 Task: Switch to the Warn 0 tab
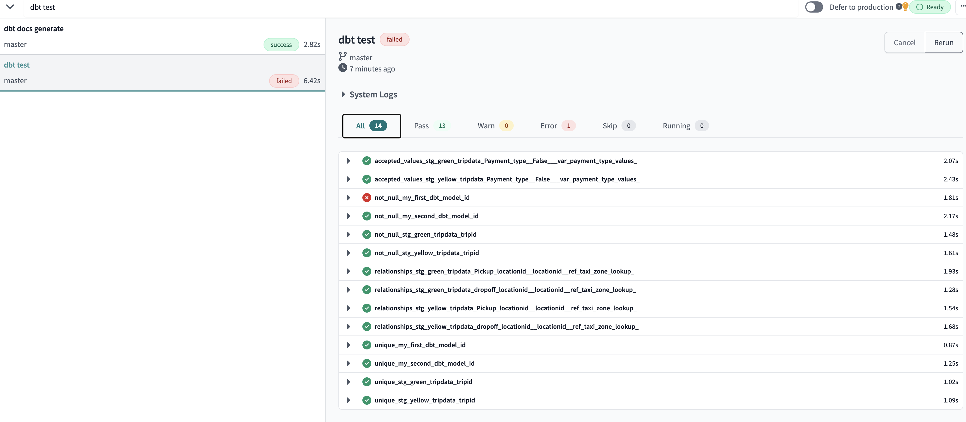click(x=495, y=126)
